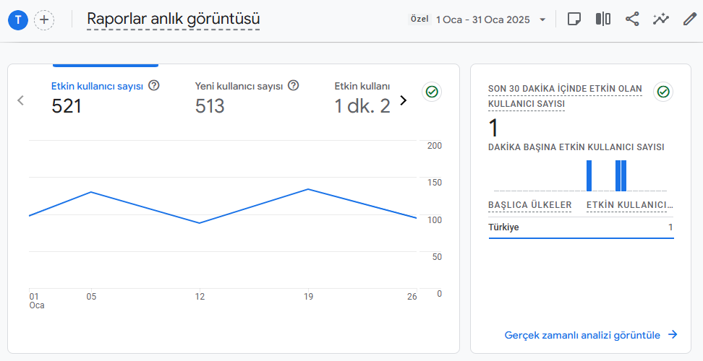Toggle the compare columns icon
The image size is (703, 361).
tap(603, 19)
